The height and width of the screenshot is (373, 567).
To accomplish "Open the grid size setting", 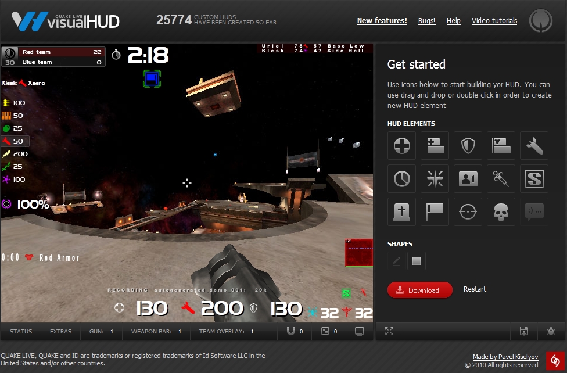I will [329, 331].
